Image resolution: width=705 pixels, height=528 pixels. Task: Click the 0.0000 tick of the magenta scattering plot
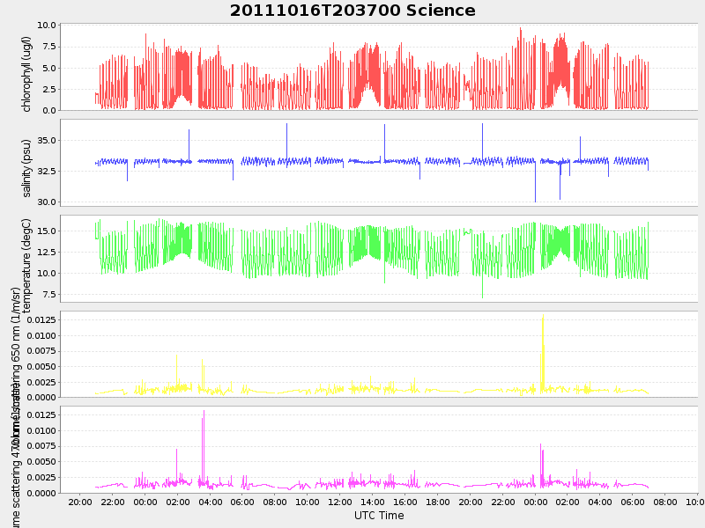coord(41,493)
